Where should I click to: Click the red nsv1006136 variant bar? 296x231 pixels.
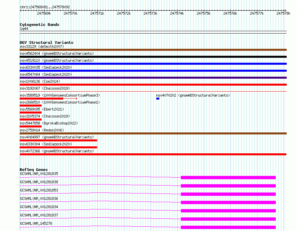point(153,85)
